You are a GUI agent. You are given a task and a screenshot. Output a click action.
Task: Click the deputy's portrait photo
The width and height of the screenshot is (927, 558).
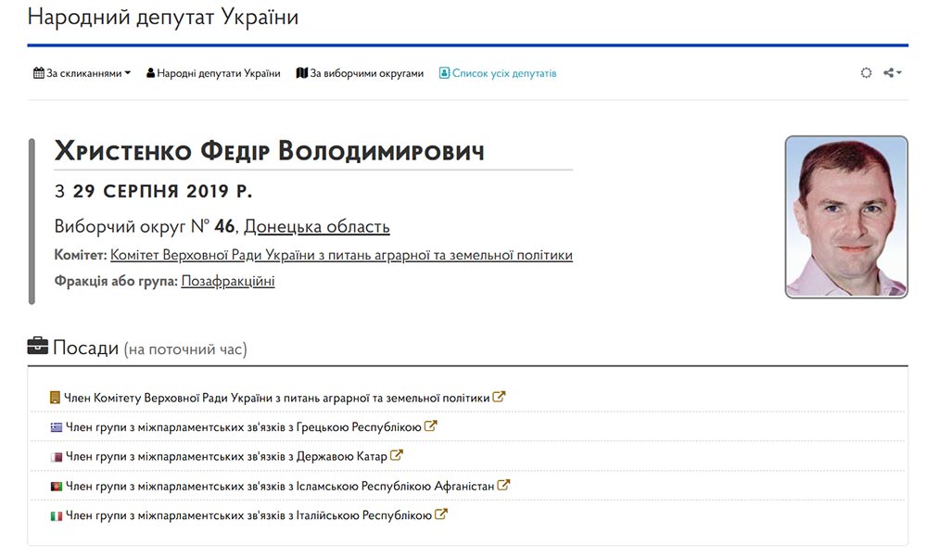tap(846, 217)
